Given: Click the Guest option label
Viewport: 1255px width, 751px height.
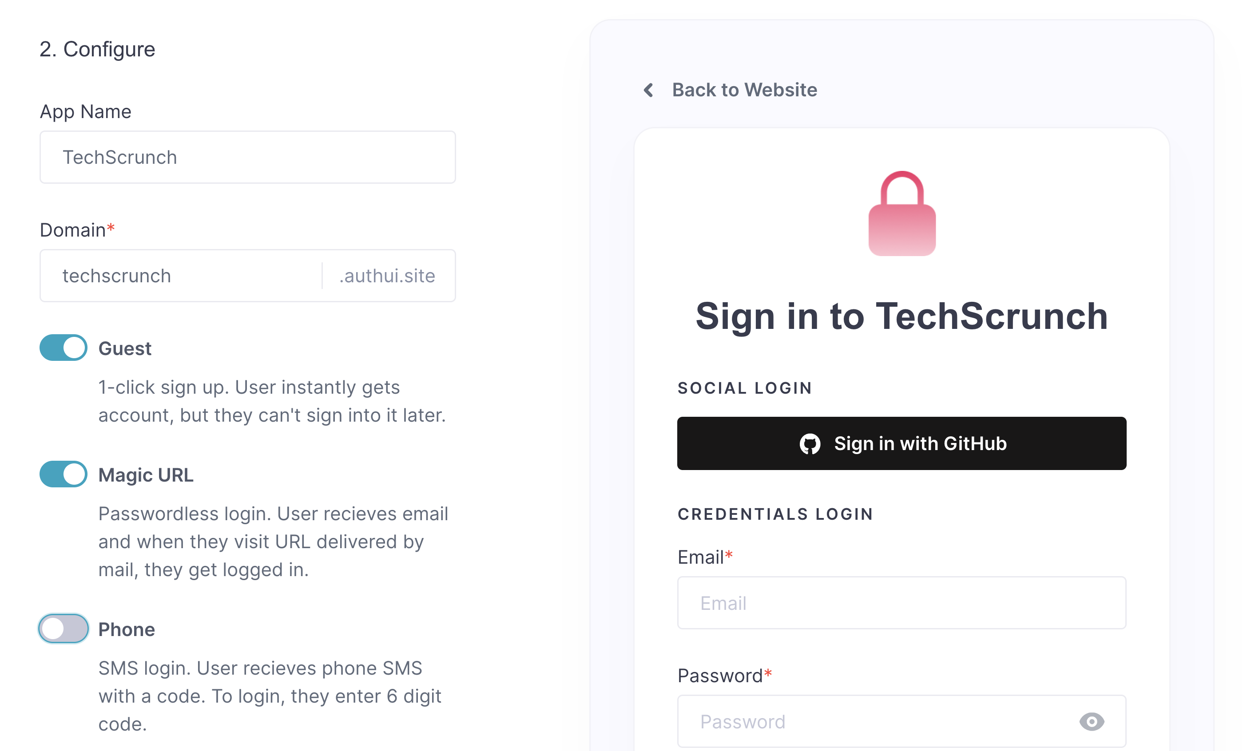Looking at the screenshot, I should point(124,349).
